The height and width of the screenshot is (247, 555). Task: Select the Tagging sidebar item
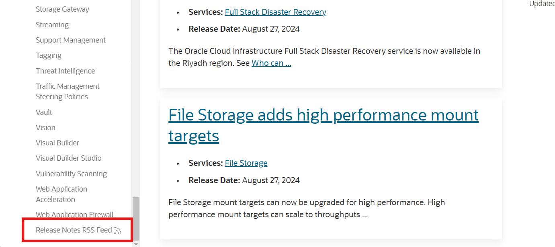tap(49, 55)
